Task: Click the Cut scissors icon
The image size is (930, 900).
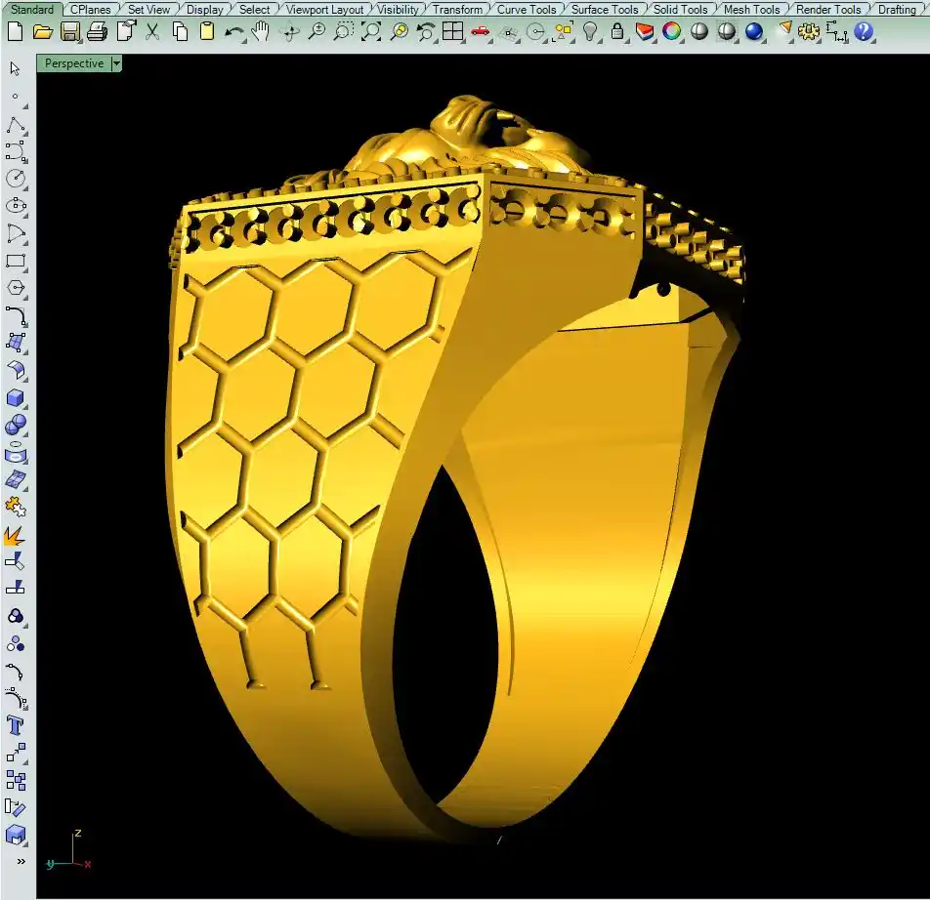Action: 152,31
